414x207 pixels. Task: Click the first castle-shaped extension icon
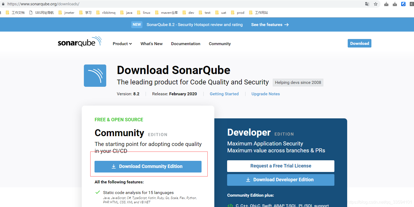[x=386, y=4]
